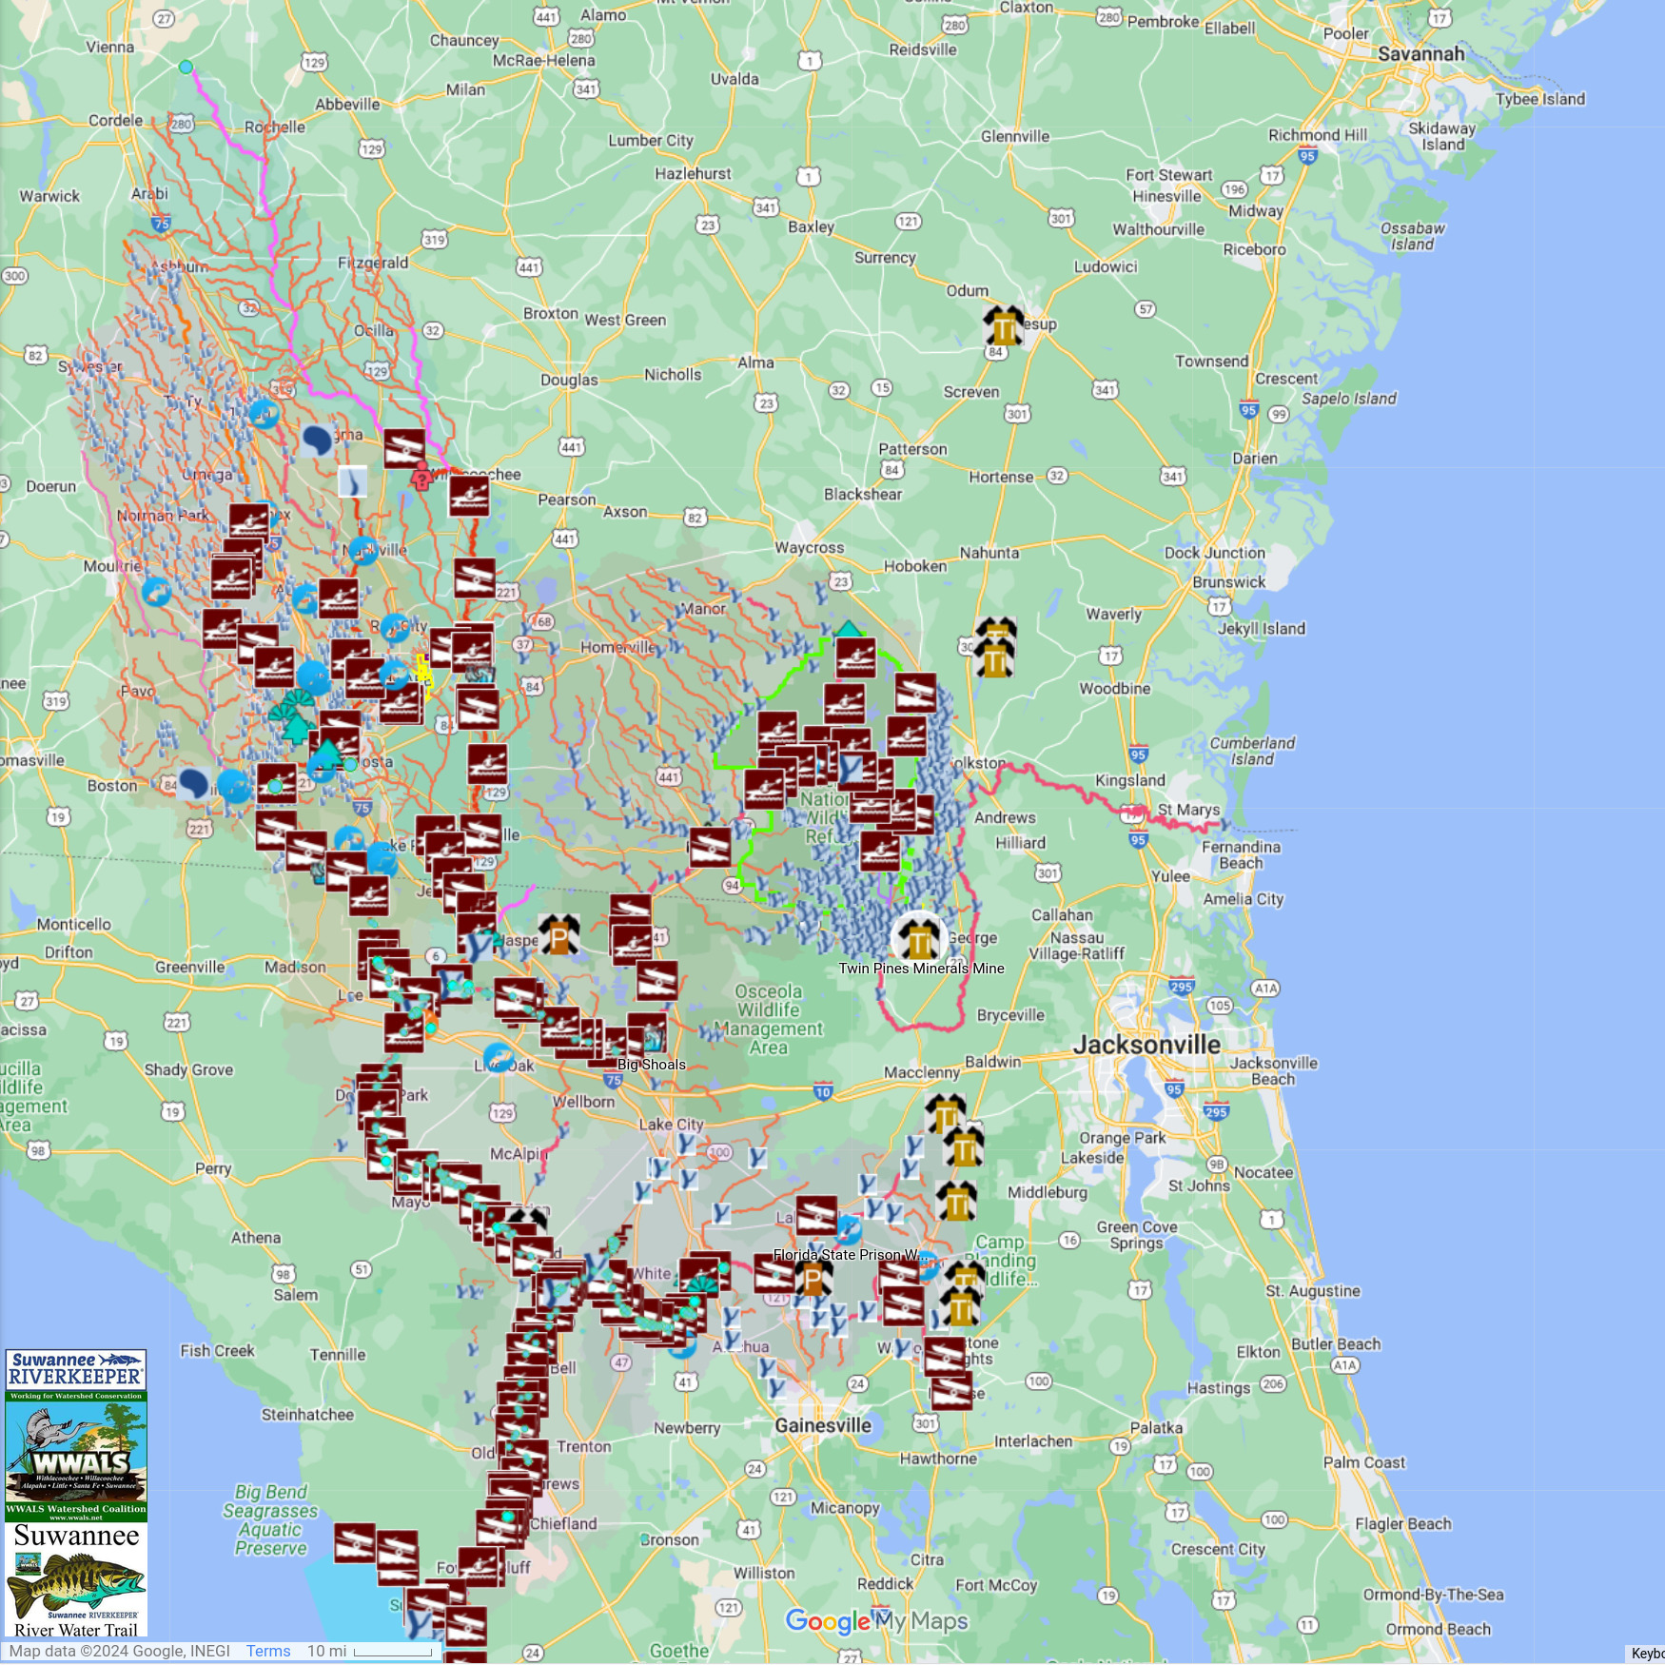Viewport: 1665px width, 1665px height.
Task: Open the Suwannee River Water Trail logo
Action: [x=76, y=1579]
